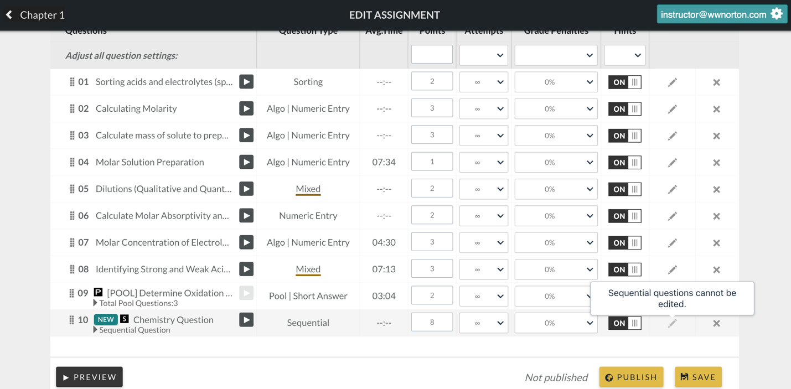The image size is (791, 389).
Task: Delete question 10 Chemistry Question
Action: pos(716,323)
